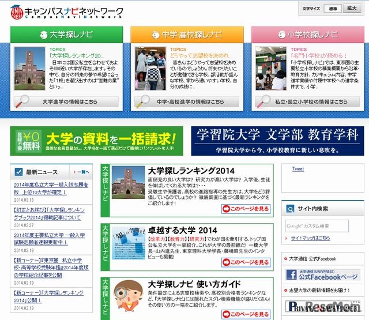Open the 中学・高校探しナビ orange tab
The image size is (369, 320).
187,35
